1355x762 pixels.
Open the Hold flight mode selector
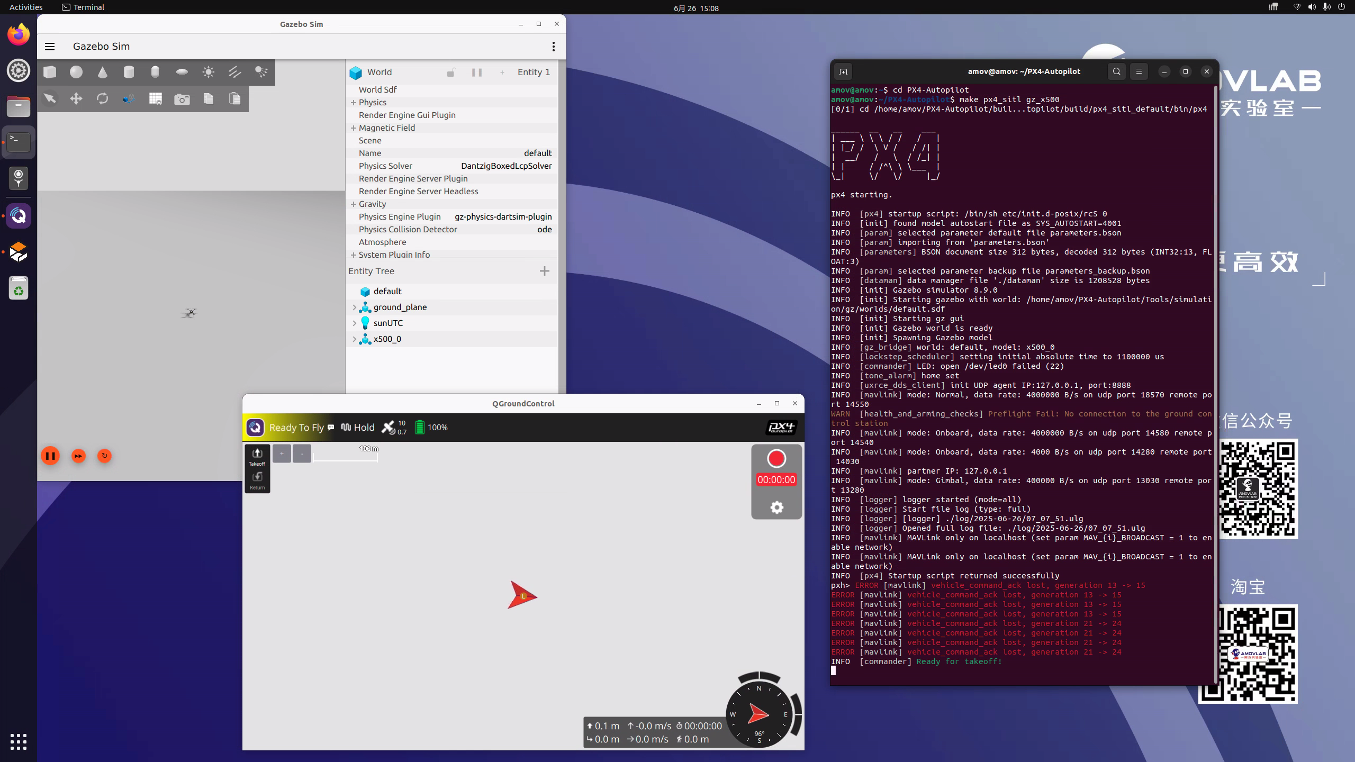pyautogui.click(x=358, y=427)
